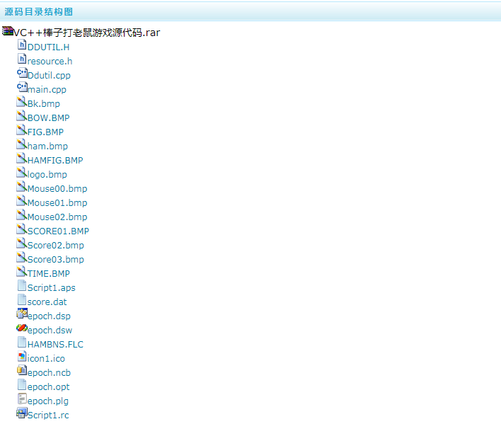Image resolution: width=501 pixels, height=424 pixels.
Task: Click the icon beside icon1.ico
Action: tap(21, 357)
